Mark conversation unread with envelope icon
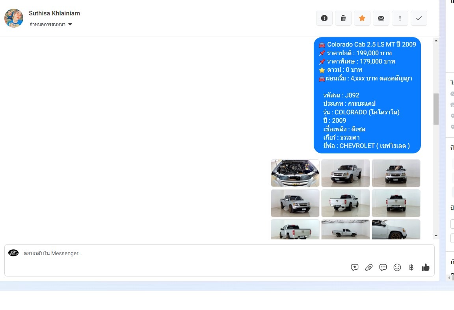 381,18
